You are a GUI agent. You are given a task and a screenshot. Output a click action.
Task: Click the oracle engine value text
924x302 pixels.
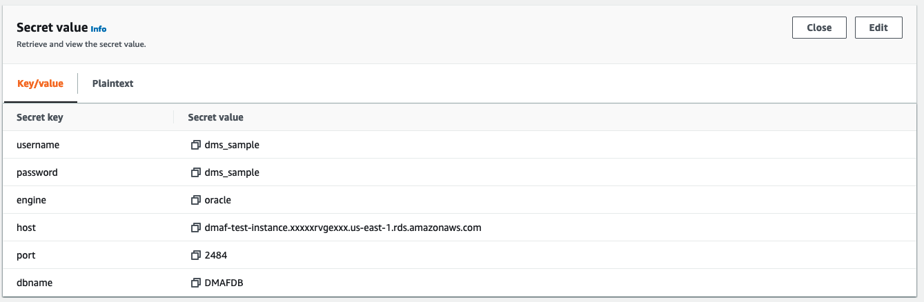point(217,201)
